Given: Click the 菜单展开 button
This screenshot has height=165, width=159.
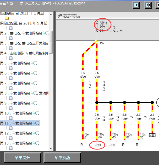Looking at the screenshot, I should tap(23, 158).
